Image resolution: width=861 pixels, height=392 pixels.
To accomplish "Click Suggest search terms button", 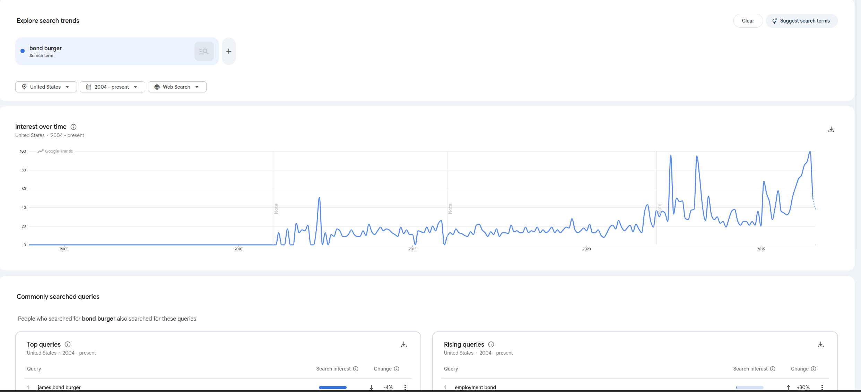I will tap(801, 21).
